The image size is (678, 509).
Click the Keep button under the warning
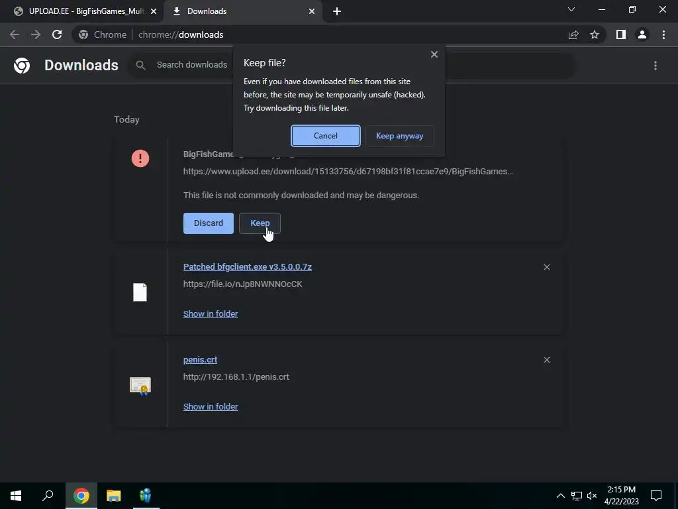tap(260, 223)
